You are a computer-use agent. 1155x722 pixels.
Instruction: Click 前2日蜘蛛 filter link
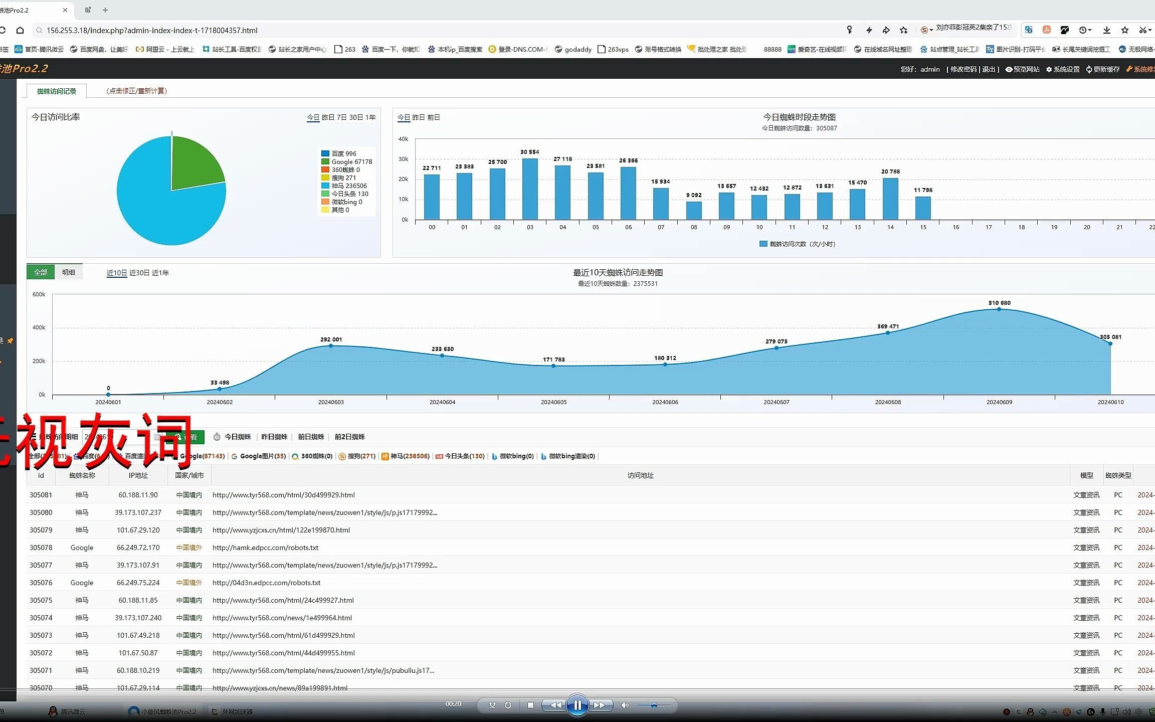coord(349,437)
